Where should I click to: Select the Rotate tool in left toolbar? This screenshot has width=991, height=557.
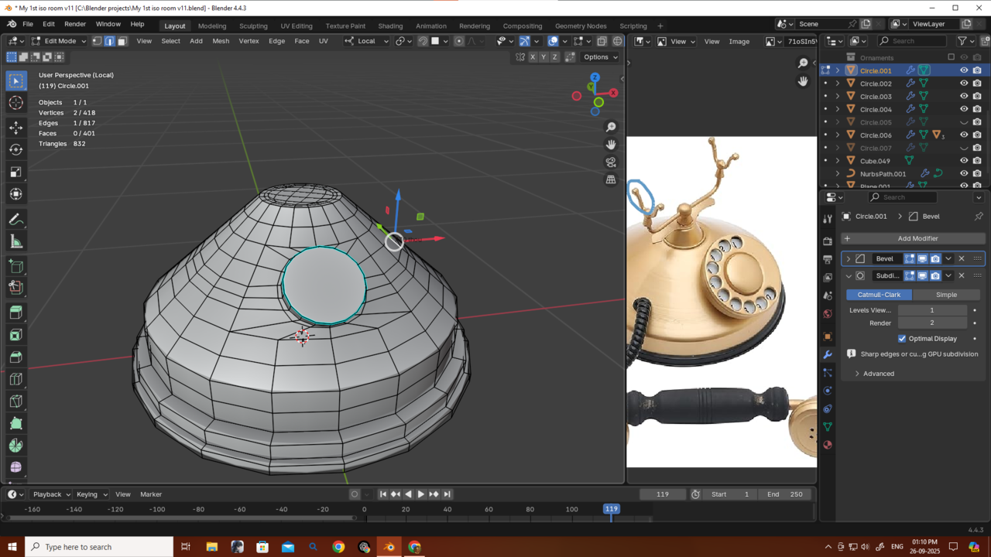15,149
